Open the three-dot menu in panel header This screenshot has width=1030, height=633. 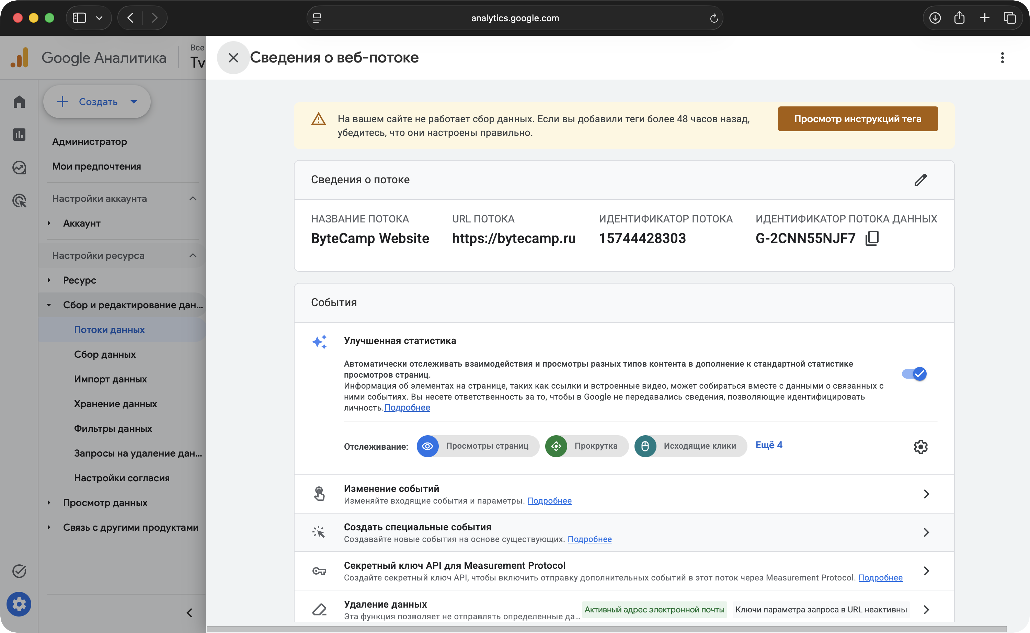(x=1002, y=58)
